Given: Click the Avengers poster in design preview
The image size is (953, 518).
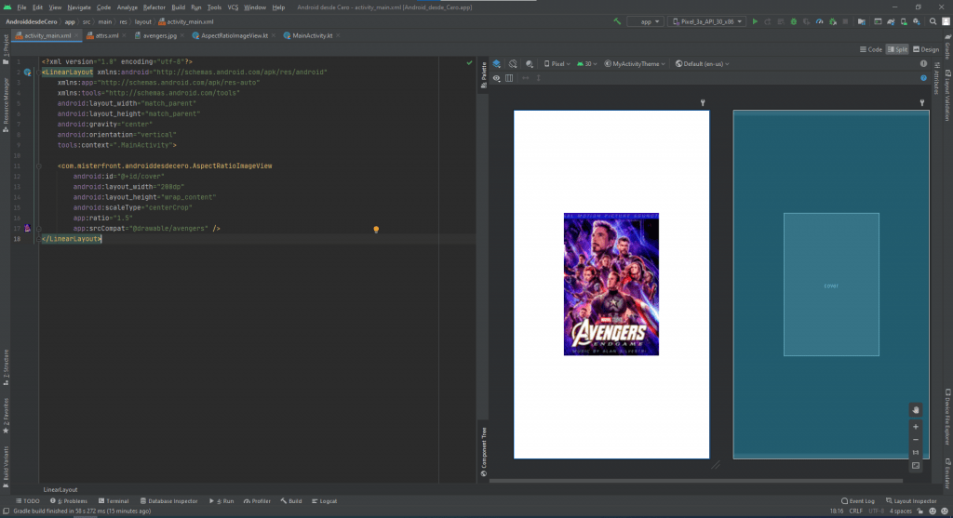Looking at the screenshot, I should pos(611,285).
